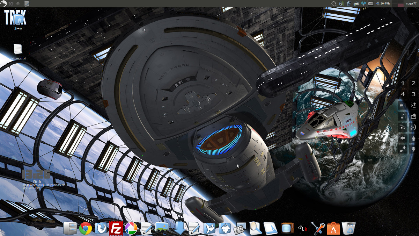The width and height of the screenshot is (419, 236).
Task: Click the winking smiley widget button
Action: [x=413, y=127]
